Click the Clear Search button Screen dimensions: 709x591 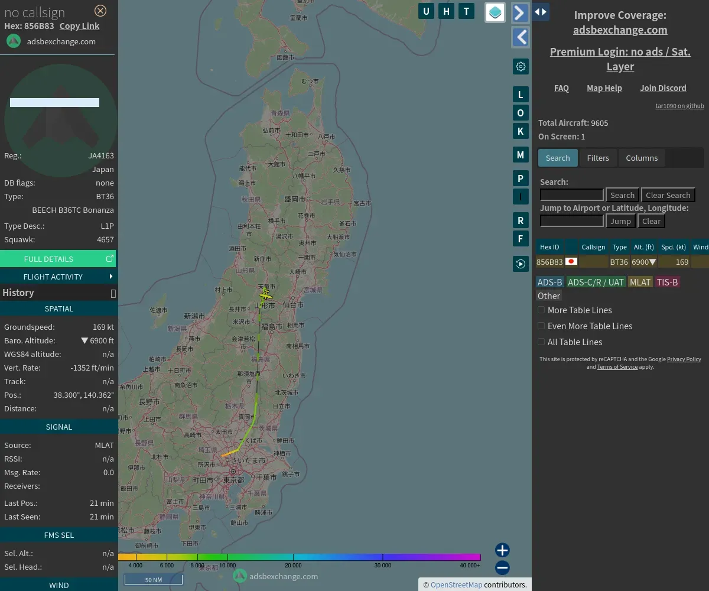pos(668,195)
